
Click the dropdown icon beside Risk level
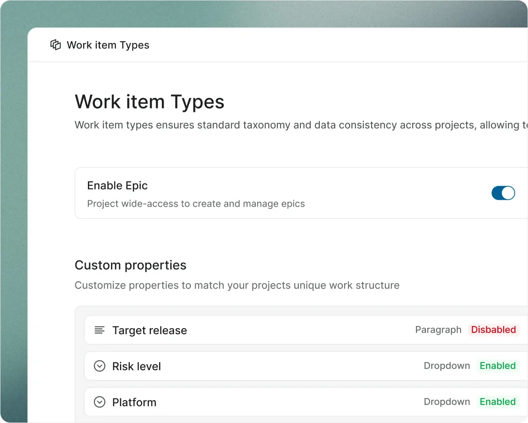99,366
